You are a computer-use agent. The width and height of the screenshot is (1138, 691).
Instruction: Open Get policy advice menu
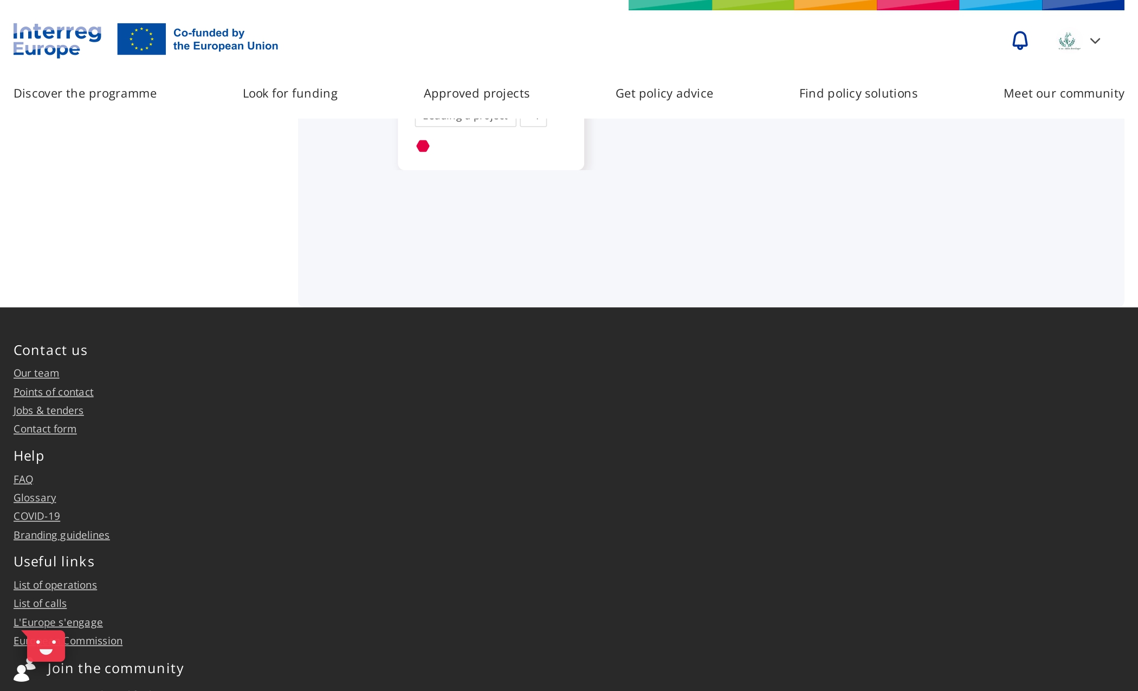point(664,94)
